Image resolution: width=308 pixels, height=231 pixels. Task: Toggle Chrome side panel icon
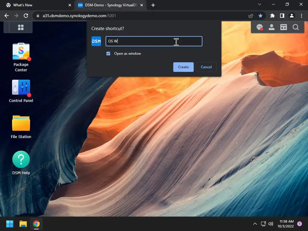282,16
